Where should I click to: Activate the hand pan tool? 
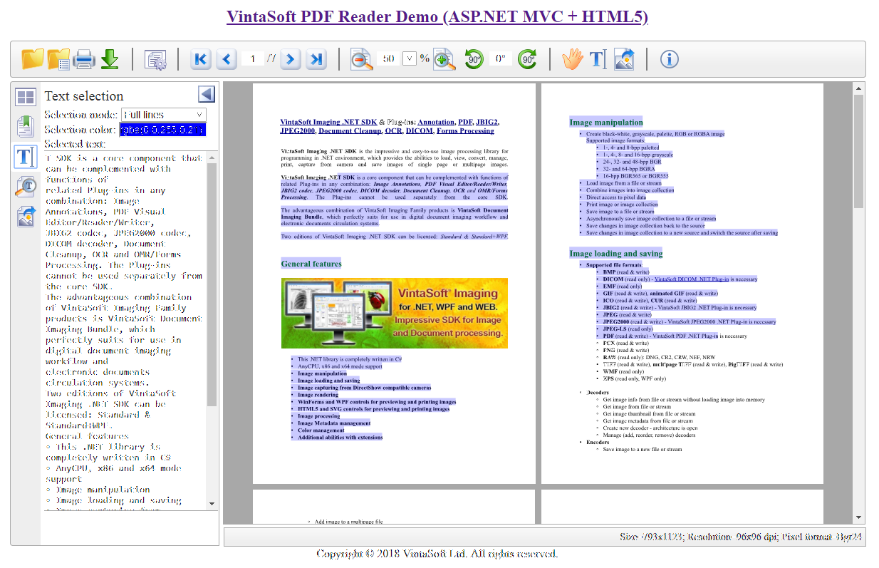tap(572, 59)
